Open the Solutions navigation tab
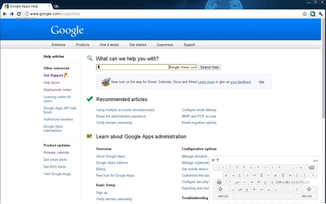The image size is (326, 204). [58, 45]
